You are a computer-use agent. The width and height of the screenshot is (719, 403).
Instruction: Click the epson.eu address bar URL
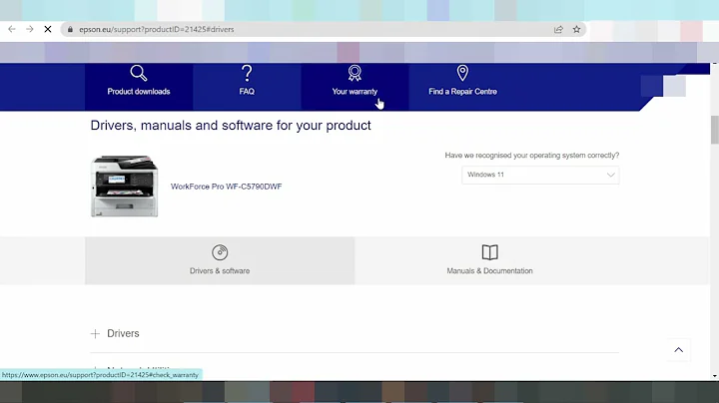pos(157,29)
